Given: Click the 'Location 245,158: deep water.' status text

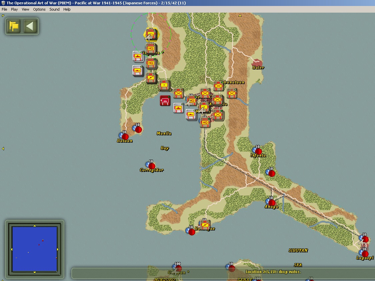Looking at the screenshot, I should pyautogui.click(x=273, y=272).
